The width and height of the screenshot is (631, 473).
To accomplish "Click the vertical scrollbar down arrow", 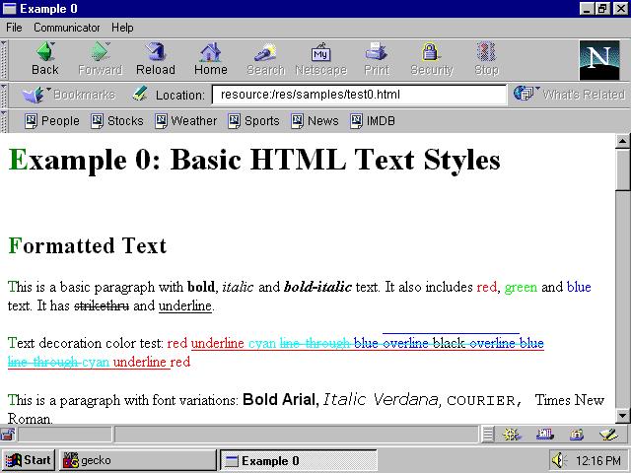I will pos(622,416).
